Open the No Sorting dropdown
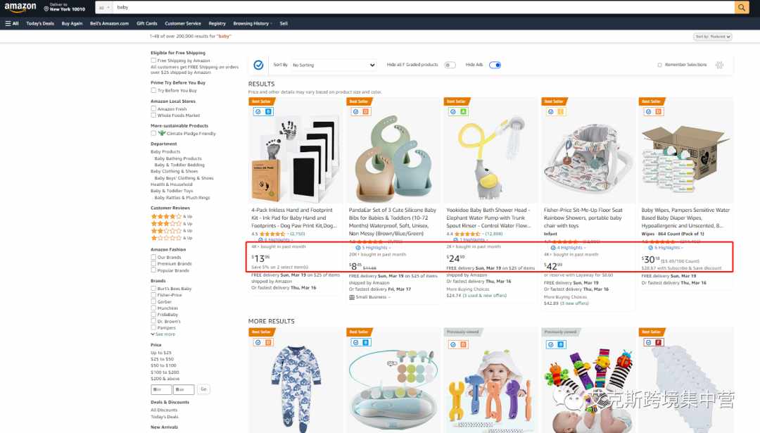Viewport: 760px width, 433px height. [x=333, y=65]
